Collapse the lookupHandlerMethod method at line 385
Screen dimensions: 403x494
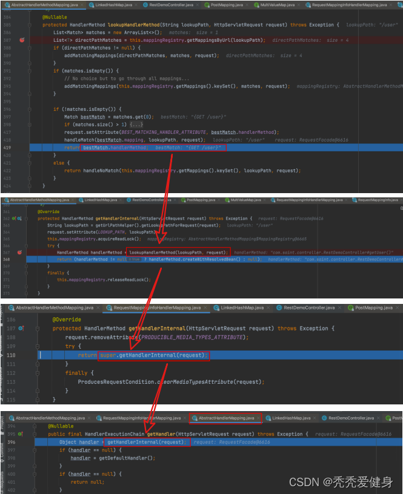pos(30,25)
